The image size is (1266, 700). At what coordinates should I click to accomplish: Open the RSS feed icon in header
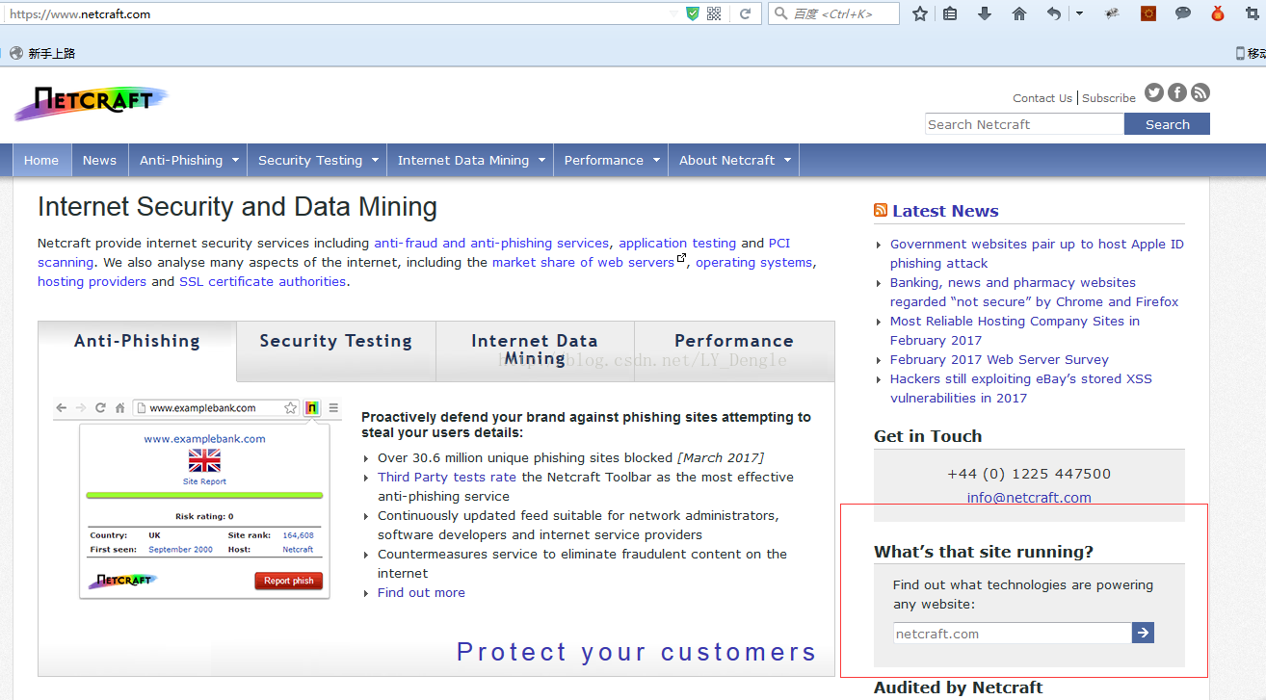pyautogui.click(x=1200, y=92)
